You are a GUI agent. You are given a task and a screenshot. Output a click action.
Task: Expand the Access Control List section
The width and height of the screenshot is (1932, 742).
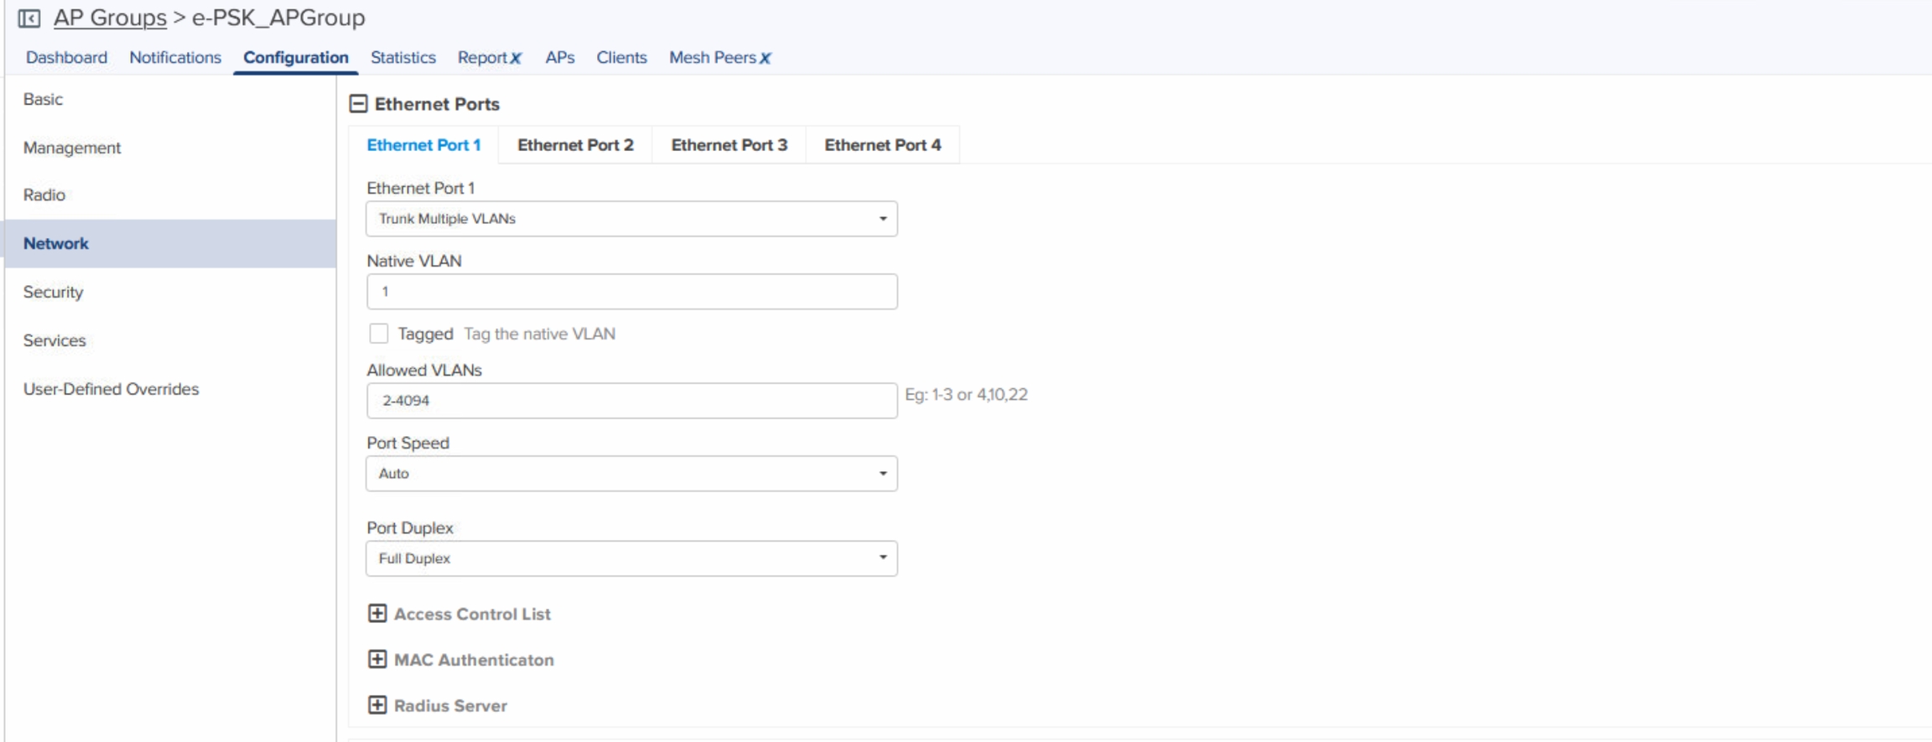click(x=377, y=614)
